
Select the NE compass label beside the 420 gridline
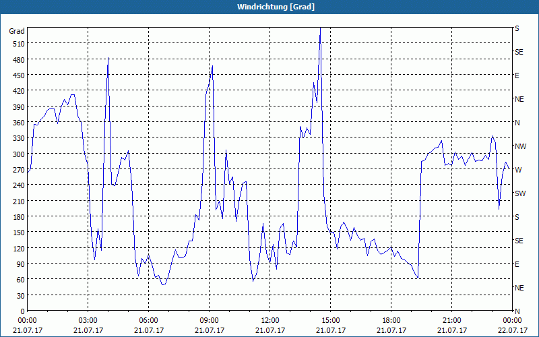[519, 99]
